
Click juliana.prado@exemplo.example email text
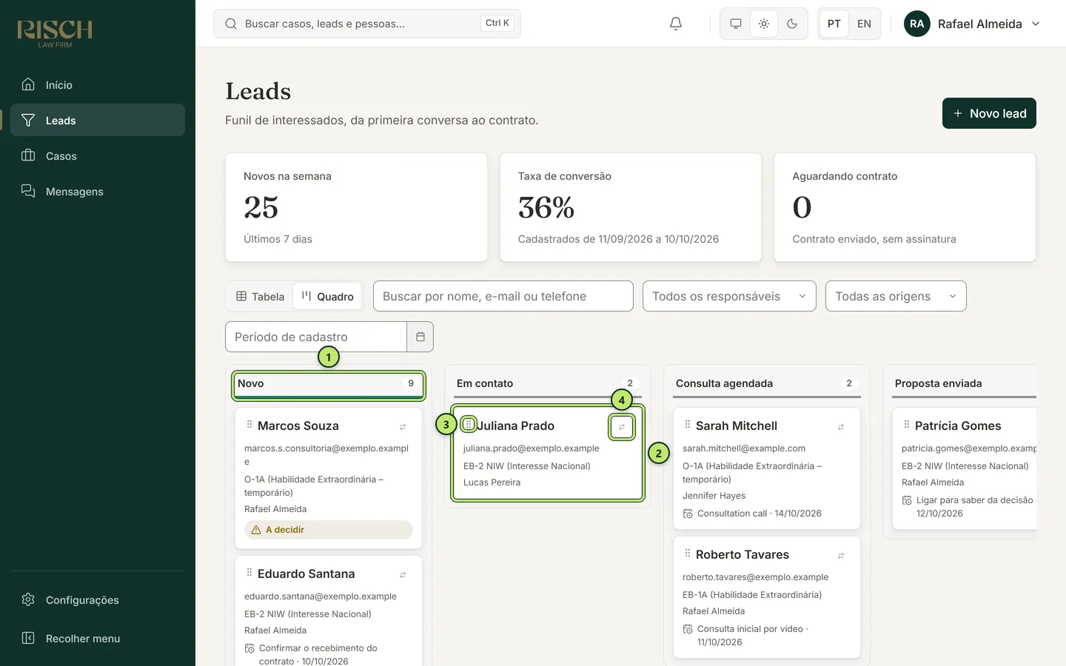532,448
